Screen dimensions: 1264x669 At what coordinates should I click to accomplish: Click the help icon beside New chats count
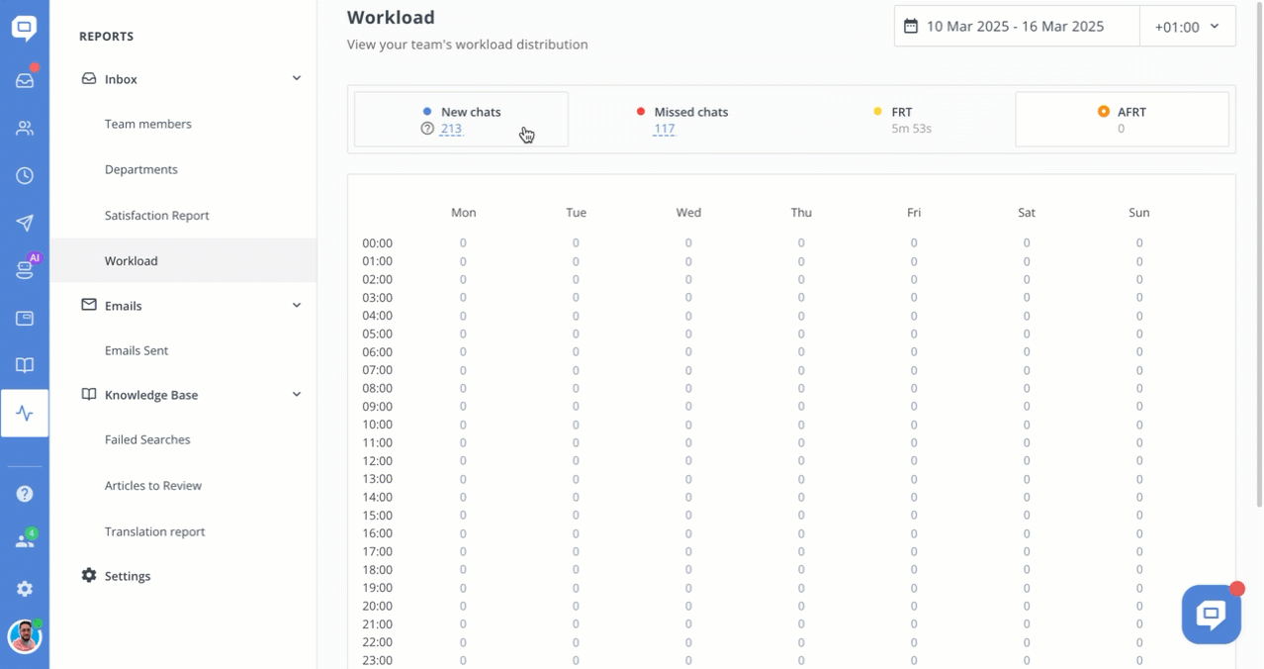(427, 129)
